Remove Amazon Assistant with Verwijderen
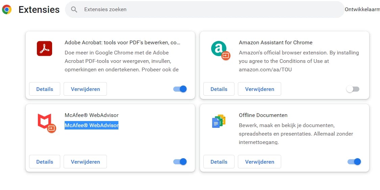380x190 pixels. tap(260, 89)
